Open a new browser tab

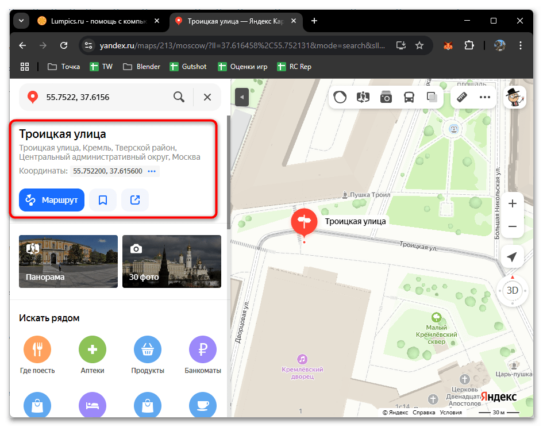tap(314, 21)
